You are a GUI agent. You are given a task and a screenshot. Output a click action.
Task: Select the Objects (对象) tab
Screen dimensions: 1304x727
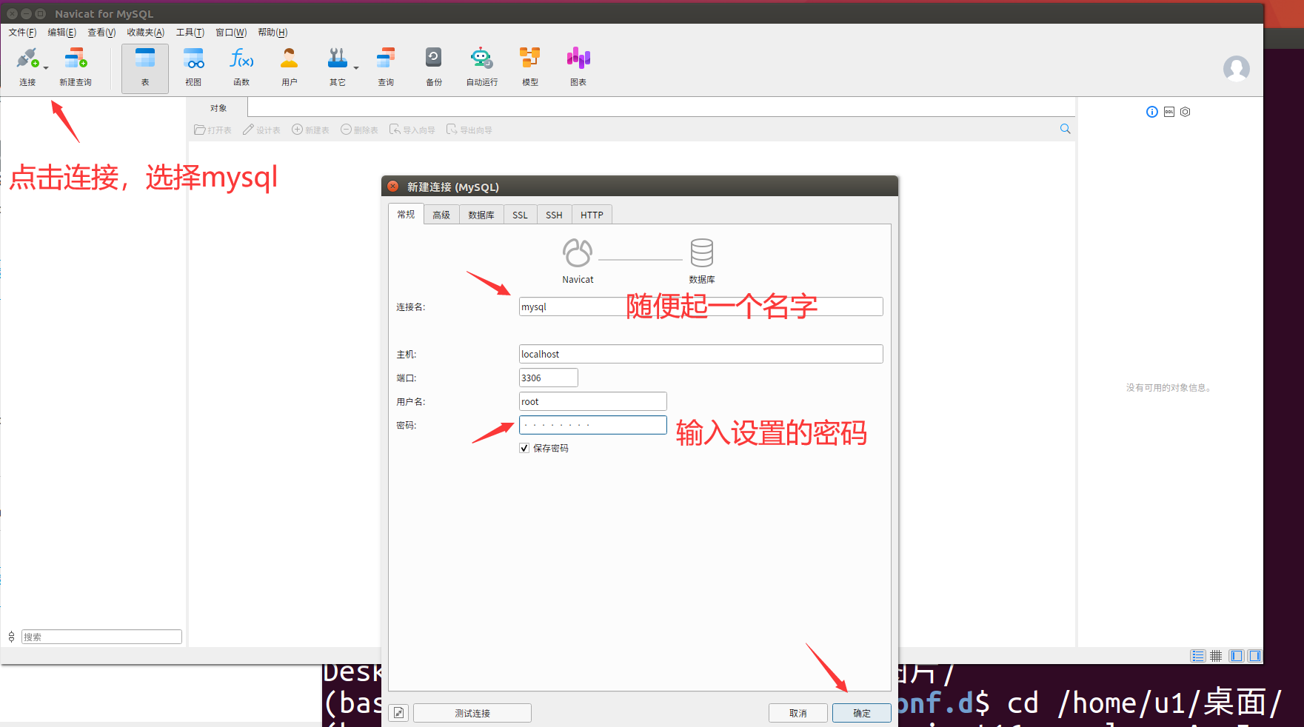coord(218,108)
